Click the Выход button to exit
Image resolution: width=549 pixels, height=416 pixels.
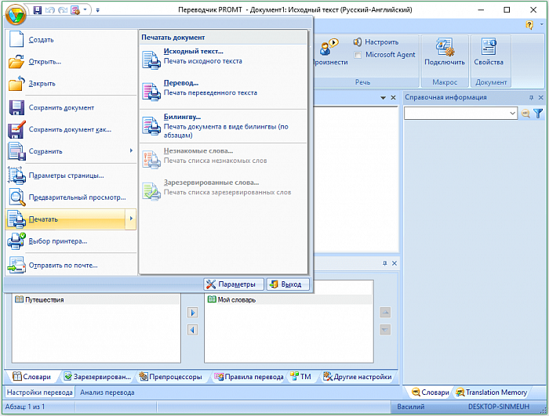[x=288, y=284]
